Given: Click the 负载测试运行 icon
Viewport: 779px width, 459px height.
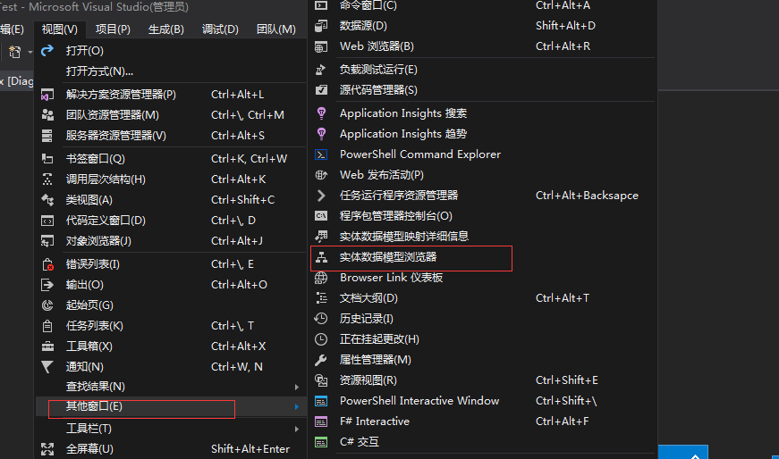Looking at the screenshot, I should click(x=321, y=70).
